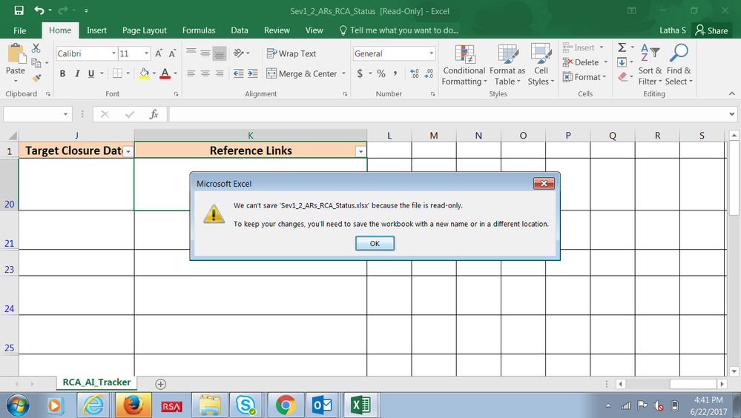Click the Decrease Indent icon
Screen dimensions: 741x418
pyautogui.click(x=239, y=73)
